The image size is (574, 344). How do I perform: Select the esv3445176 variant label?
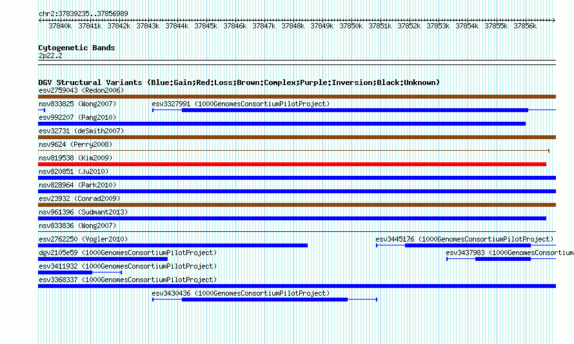464,239
